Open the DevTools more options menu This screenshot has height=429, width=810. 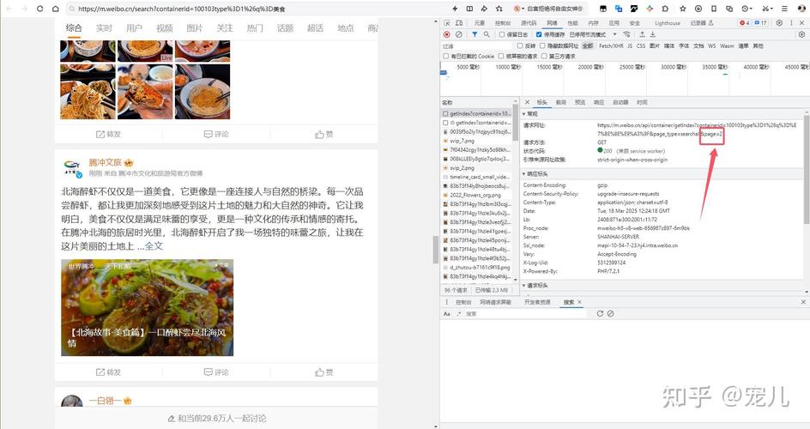click(x=791, y=23)
